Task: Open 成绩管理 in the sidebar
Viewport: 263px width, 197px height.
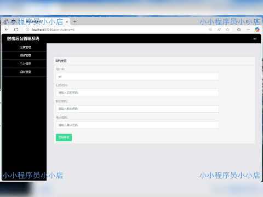Action: (x=25, y=55)
